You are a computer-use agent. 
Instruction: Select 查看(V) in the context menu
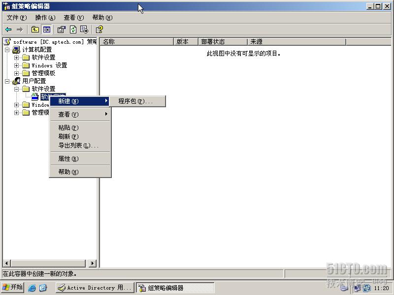(80, 115)
